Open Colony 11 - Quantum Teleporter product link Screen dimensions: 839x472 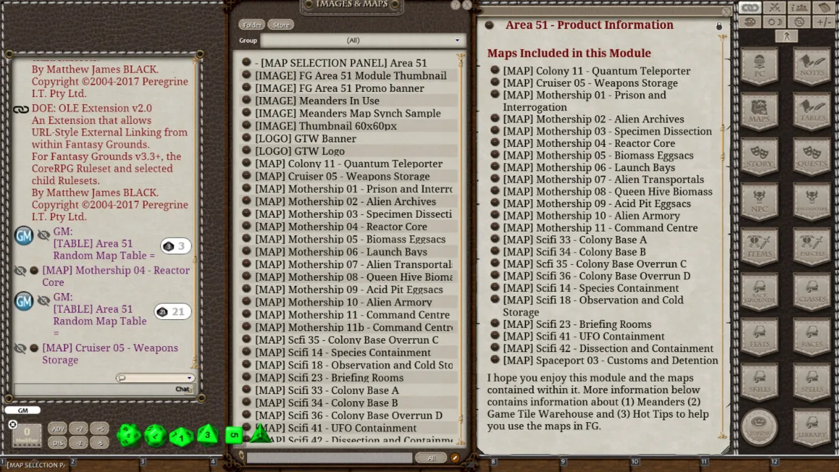click(596, 71)
